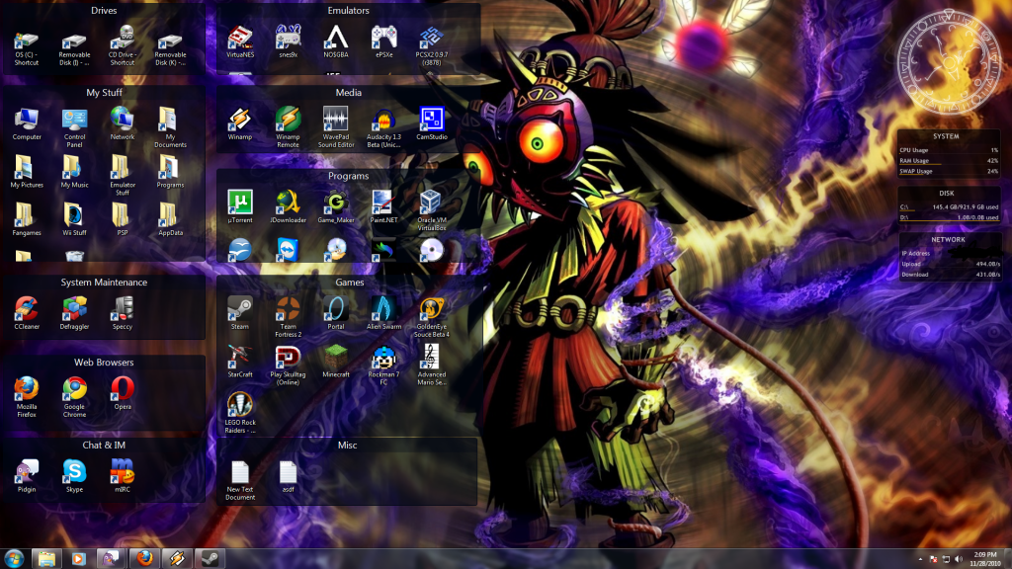The image size is (1012, 569).
Task: Open the Game_Maker icon
Action: 336,207
